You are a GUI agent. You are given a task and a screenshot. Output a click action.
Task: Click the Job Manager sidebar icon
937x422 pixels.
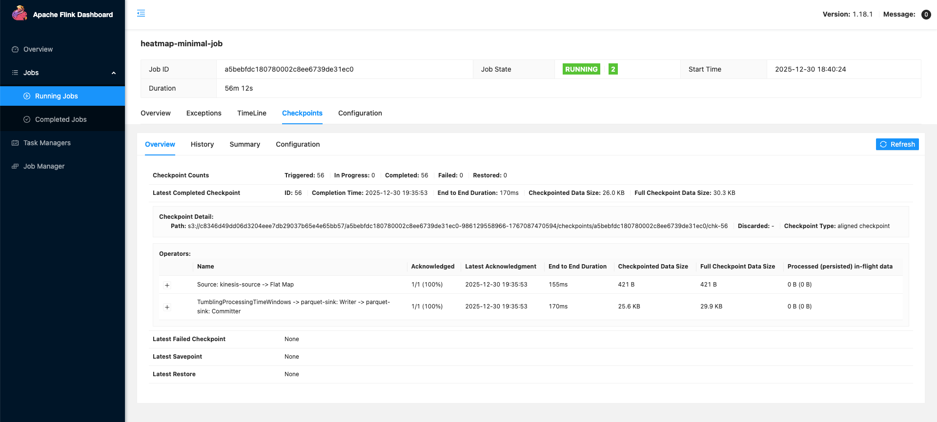pos(15,166)
